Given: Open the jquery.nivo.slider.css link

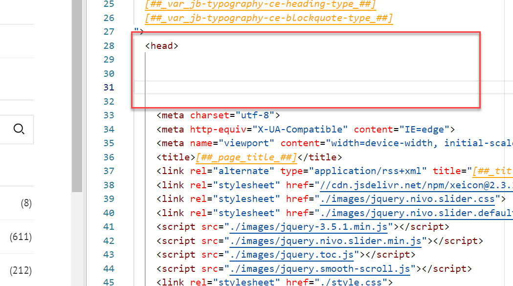Looking at the screenshot, I should point(407,199).
